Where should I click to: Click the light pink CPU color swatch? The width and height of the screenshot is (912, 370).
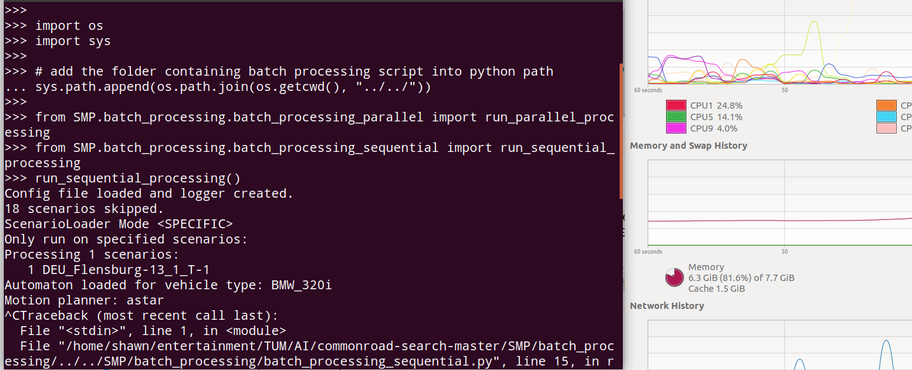(886, 128)
